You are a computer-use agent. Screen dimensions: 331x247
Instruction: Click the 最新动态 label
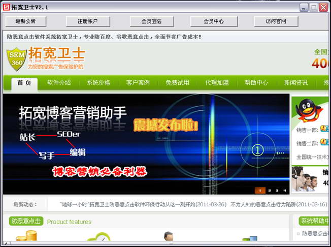point(25,204)
